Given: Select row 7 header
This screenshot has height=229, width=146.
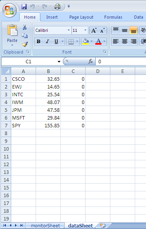Looking at the screenshot, I should (x=6, y=125).
